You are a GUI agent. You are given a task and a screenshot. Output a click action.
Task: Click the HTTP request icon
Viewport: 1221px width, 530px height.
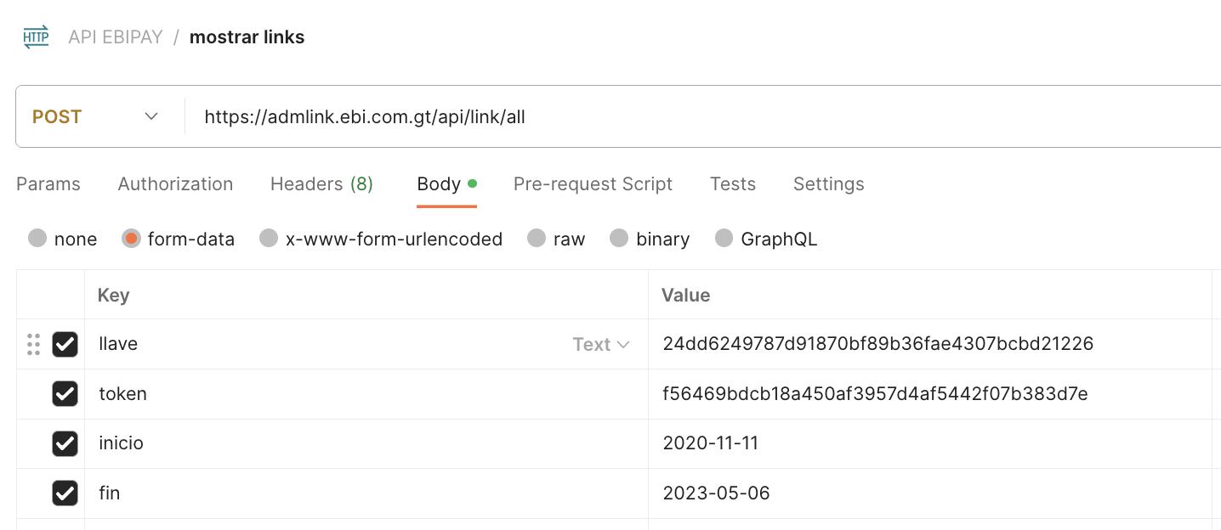click(36, 37)
